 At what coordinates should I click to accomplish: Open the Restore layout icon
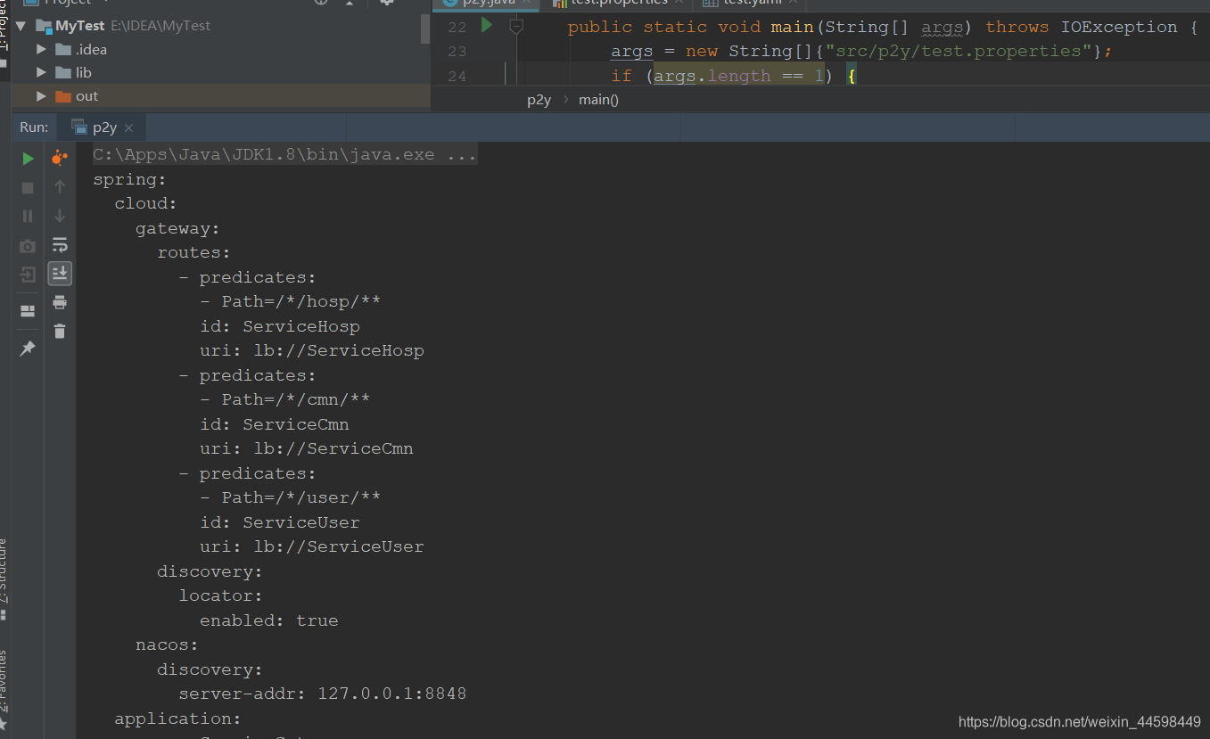[28, 311]
